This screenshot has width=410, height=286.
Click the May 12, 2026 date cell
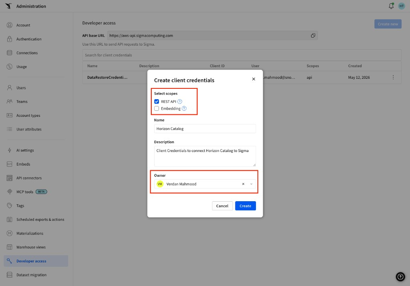(x=359, y=77)
